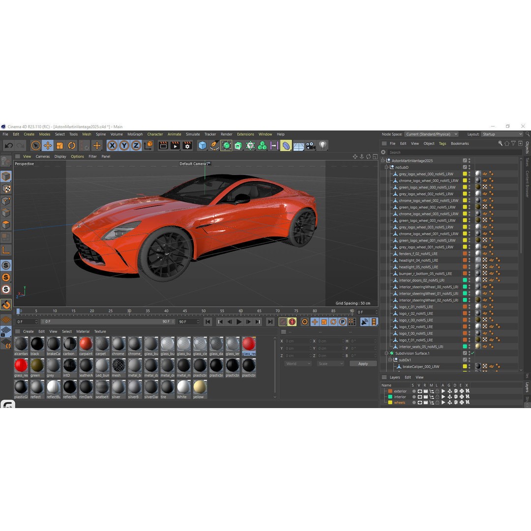Click Render View clapperboard icon
The height and width of the screenshot is (531, 531).
tap(163, 146)
